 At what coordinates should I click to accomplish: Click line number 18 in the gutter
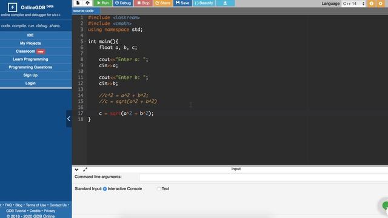tap(81, 119)
